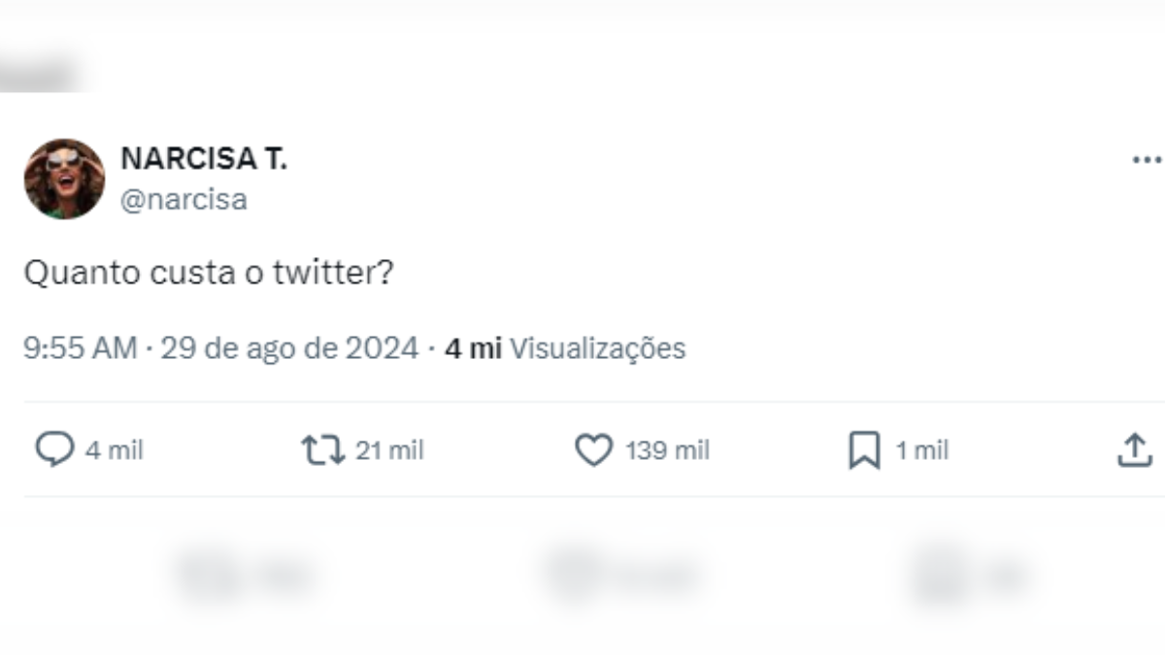Screen dimensions: 1165x655
Task: Click the 1 mil bookmarks count
Action: point(921,450)
